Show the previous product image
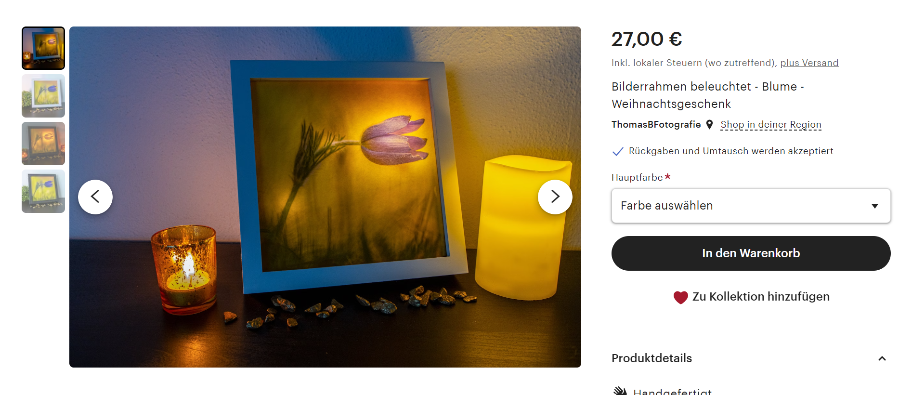912x395 pixels. coord(95,197)
